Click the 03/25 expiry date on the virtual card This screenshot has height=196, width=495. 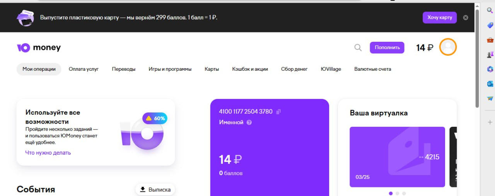[x=363, y=177]
